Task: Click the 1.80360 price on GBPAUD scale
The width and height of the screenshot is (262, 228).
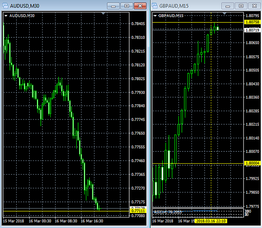Action: click(x=252, y=97)
